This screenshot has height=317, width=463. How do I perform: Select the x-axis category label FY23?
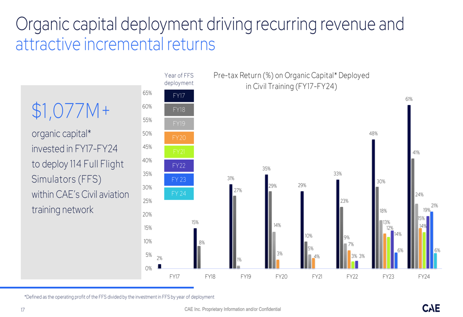pyautogui.click(x=388, y=277)
